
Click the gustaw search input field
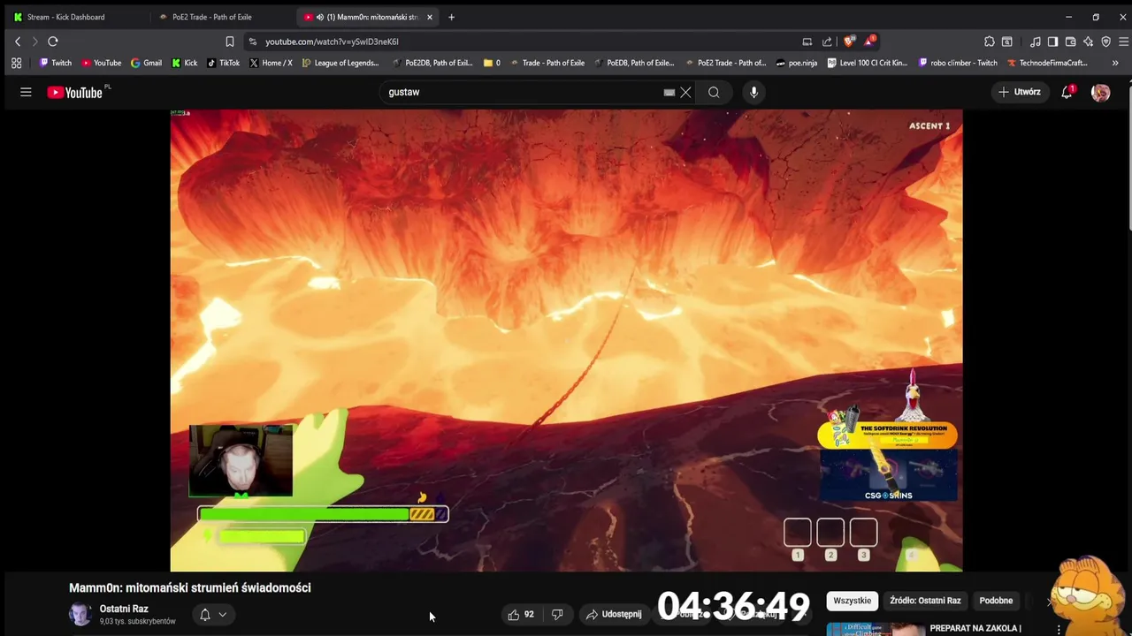click(522, 92)
